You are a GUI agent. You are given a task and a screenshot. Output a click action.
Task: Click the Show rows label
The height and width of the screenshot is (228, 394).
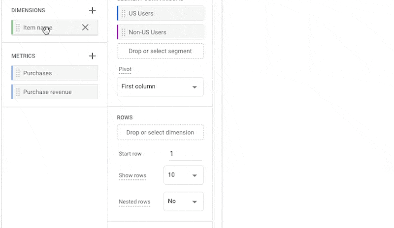pyautogui.click(x=132, y=175)
